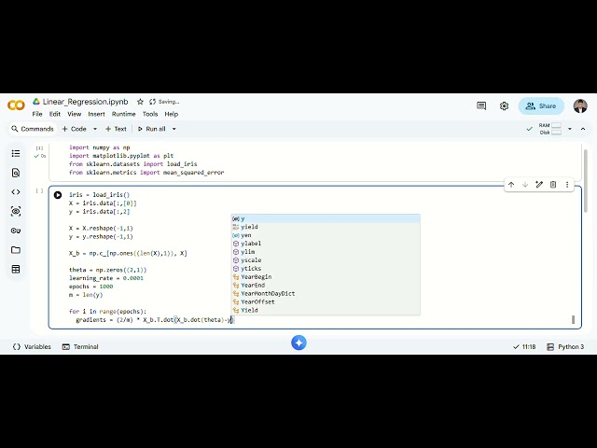The image size is (597, 448).
Task: Expand the Code button dropdown arrow
Action: coord(95,129)
